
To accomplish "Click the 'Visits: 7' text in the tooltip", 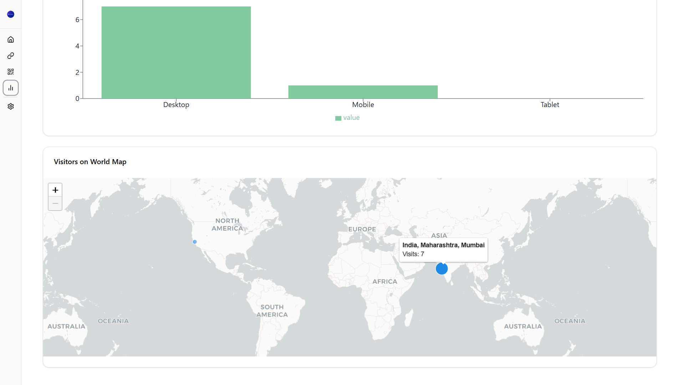I will coord(413,254).
